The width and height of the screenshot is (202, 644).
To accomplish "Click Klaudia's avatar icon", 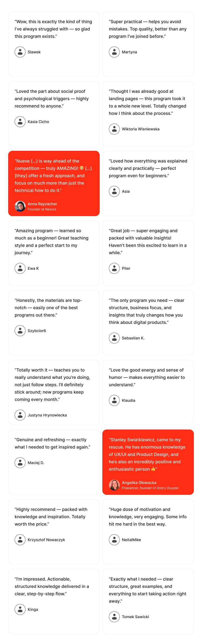I will pyautogui.click(x=114, y=400).
